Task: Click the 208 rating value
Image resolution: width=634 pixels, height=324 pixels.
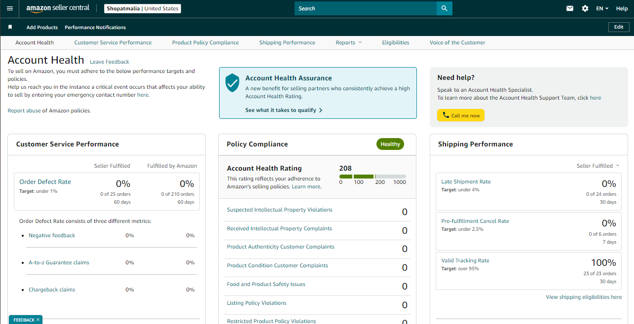Action: 345,168
